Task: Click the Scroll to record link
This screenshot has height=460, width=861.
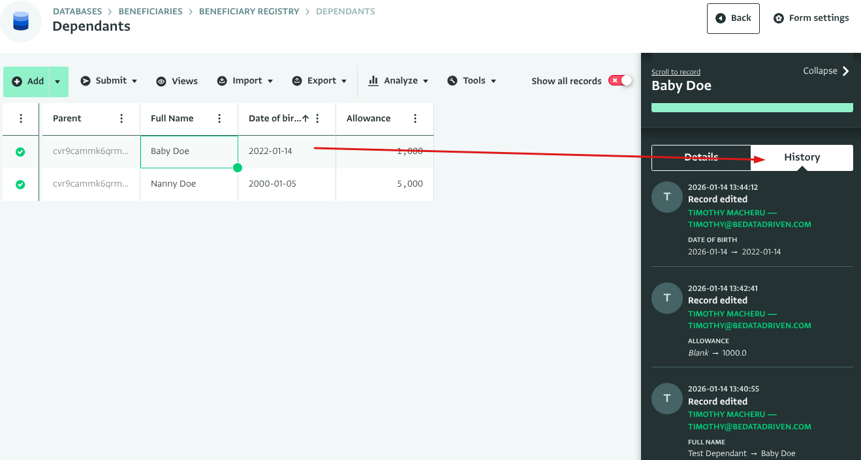Action: (676, 72)
